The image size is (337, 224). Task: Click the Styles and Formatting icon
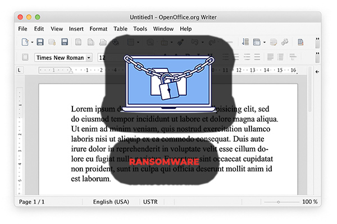click(x=25, y=57)
